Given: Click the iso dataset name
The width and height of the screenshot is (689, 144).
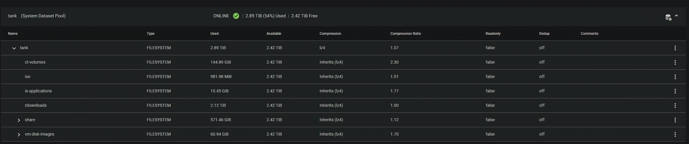Looking at the screenshot, I should click(x=28, y=76).
